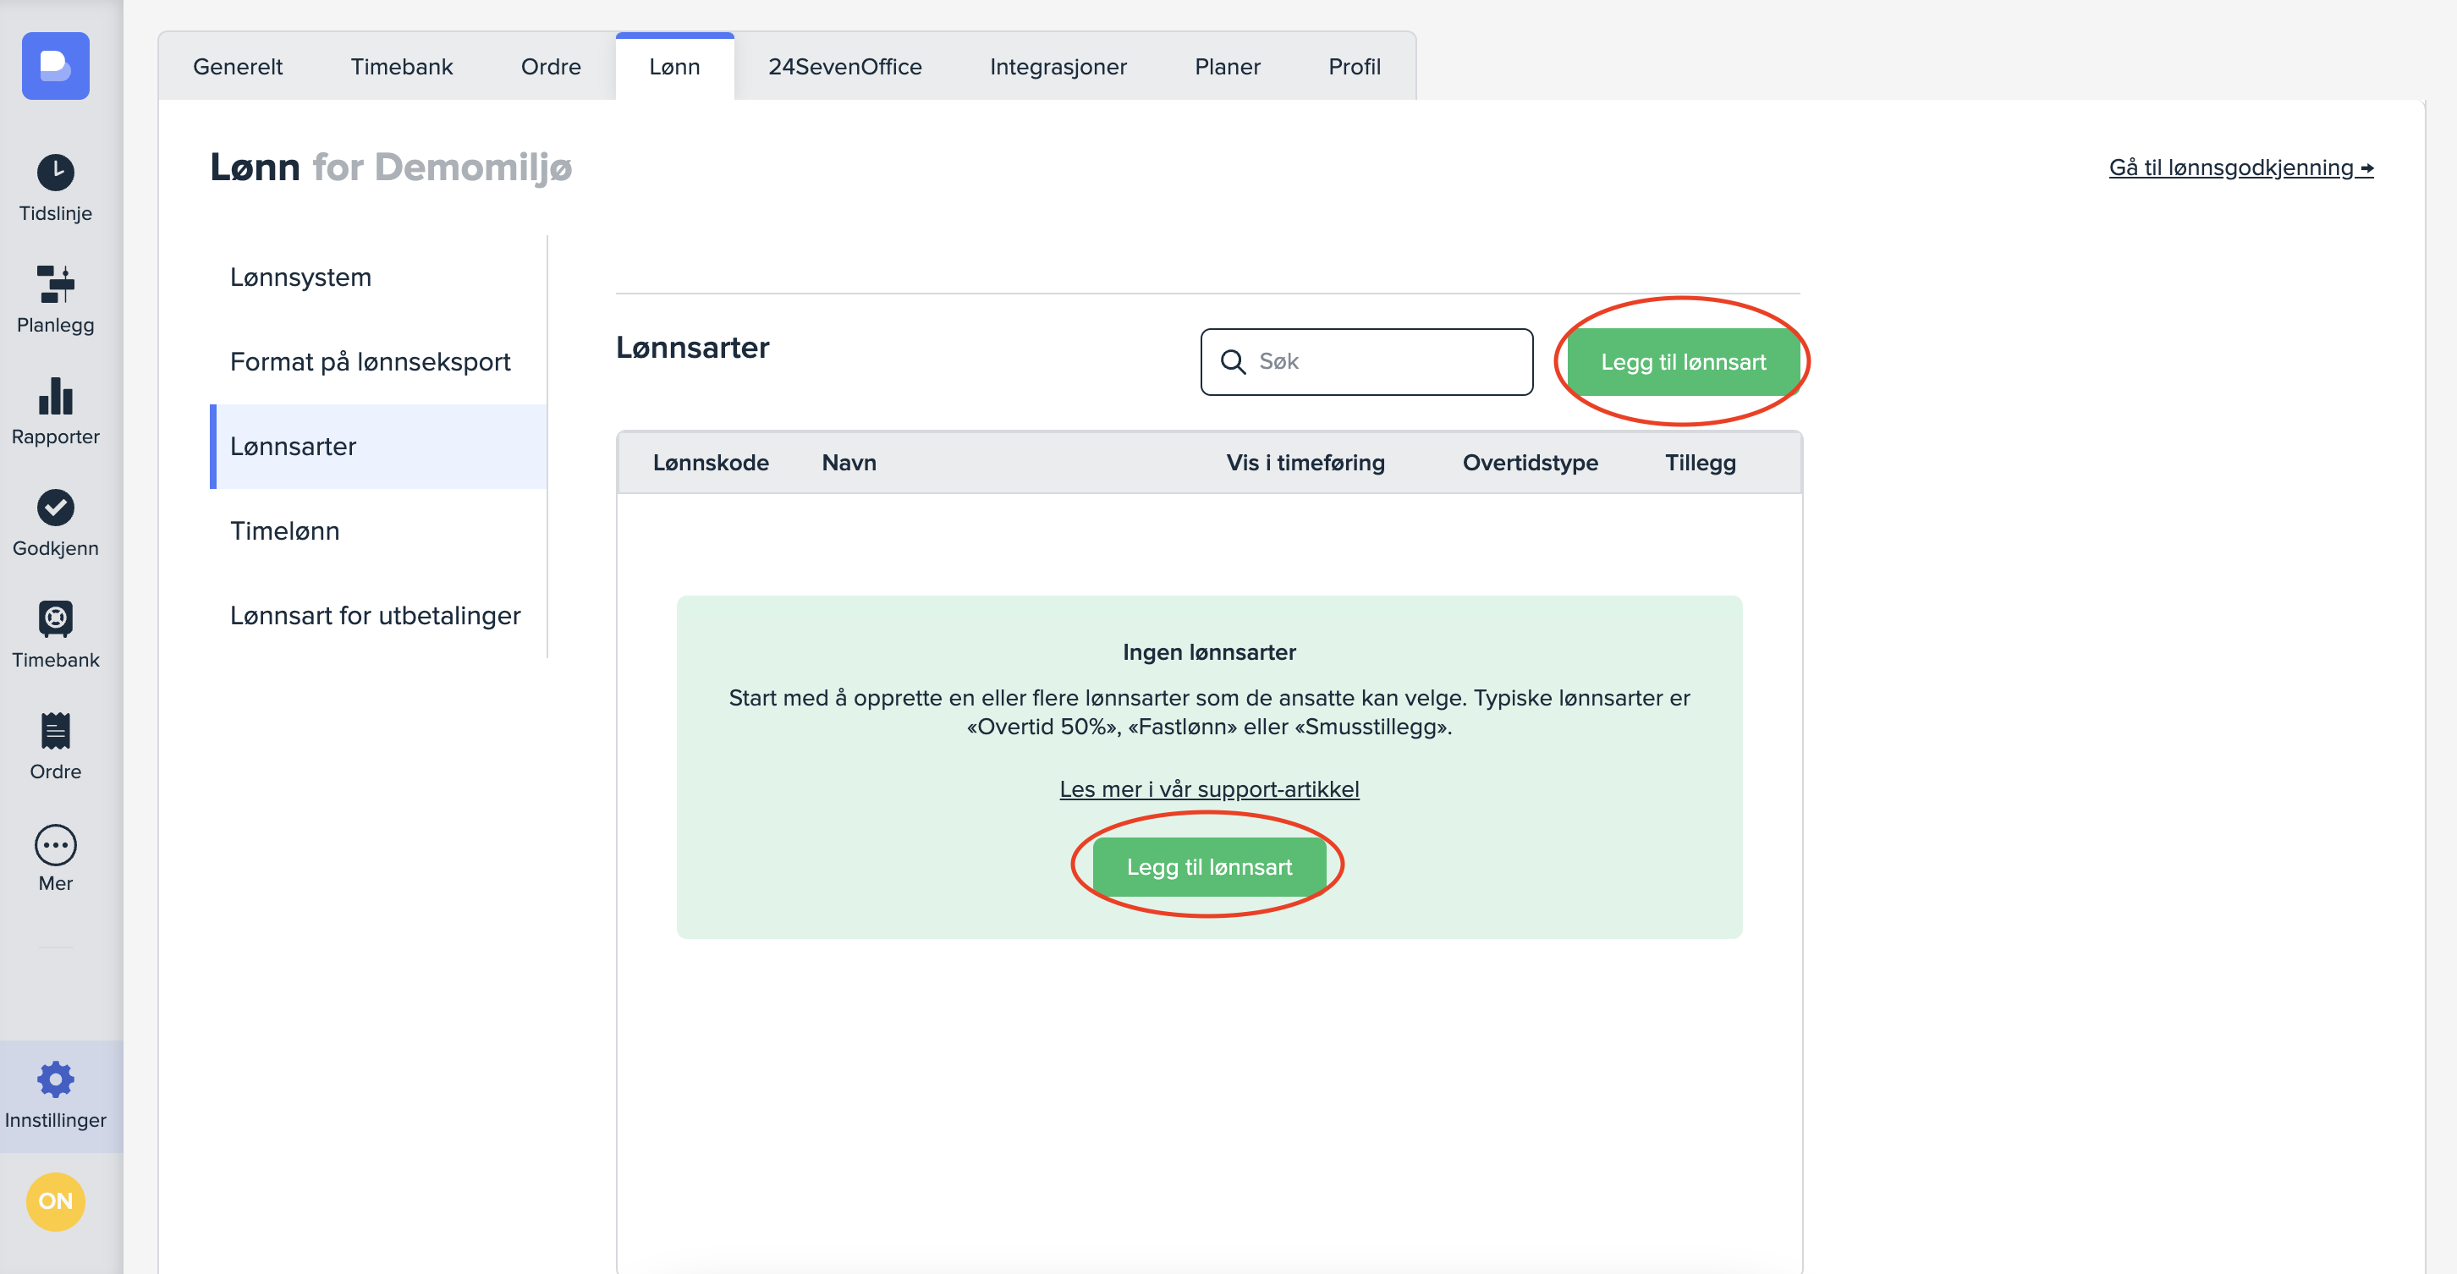2457x1274 pixels.
Task: Switch to the Integrasjoner tab
Action: [x=1058, y=67]
